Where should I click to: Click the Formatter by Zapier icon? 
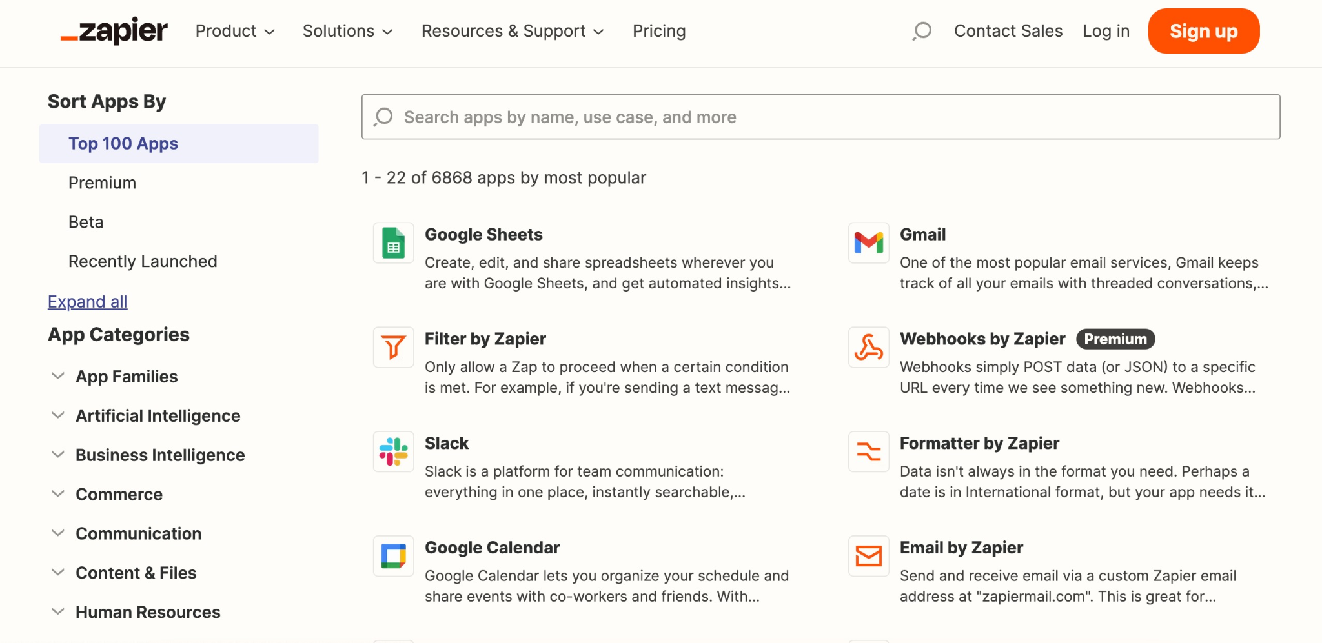(x=868, y=451)
